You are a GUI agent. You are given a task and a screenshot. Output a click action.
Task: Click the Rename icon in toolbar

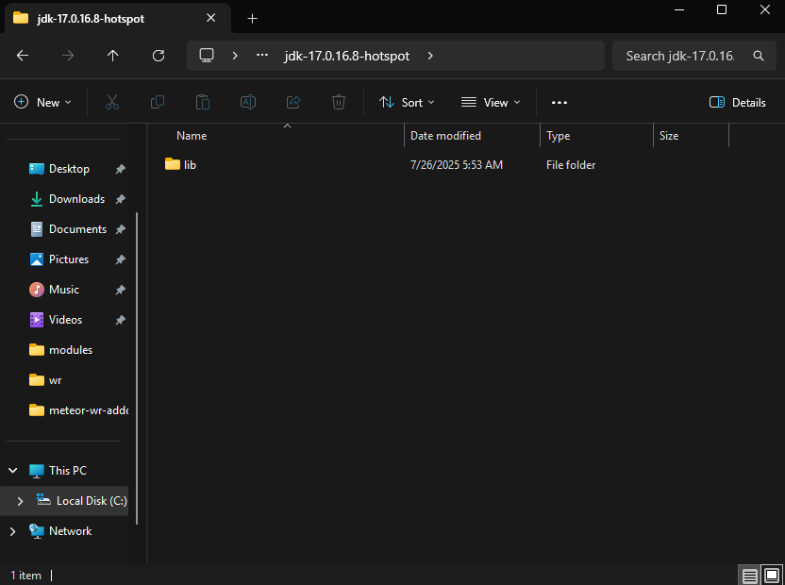(x=248, y=102)
